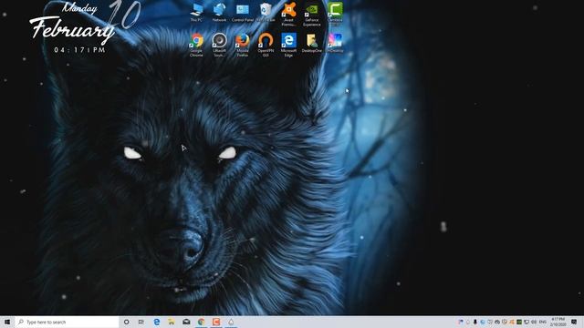Viewport: 584px width, 328px height.
Task: Click the 04:17 PM desktop clock widget
Action: tap(79, 50)
